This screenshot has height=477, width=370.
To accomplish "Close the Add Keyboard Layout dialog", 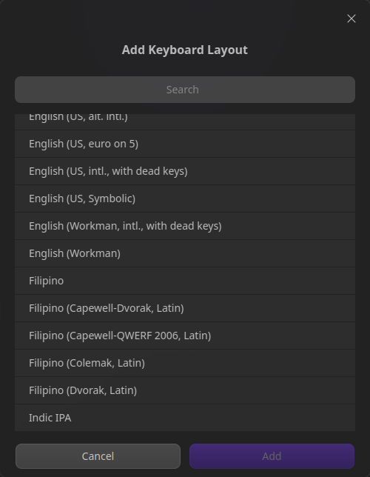I will [x=351, y=19].
